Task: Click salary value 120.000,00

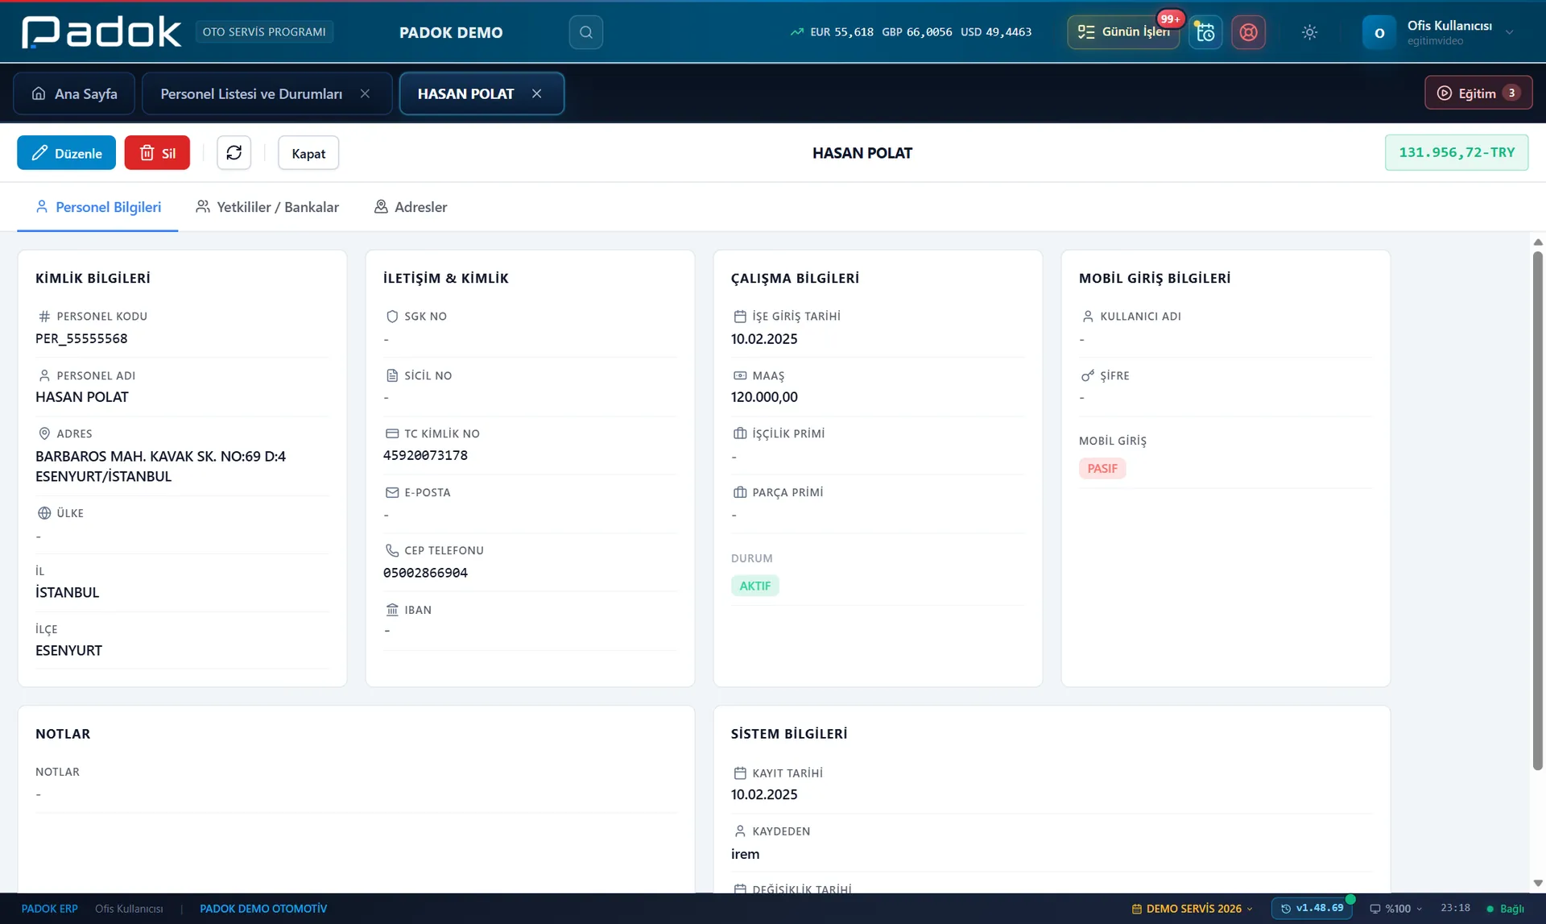Action: click(764, 397)
